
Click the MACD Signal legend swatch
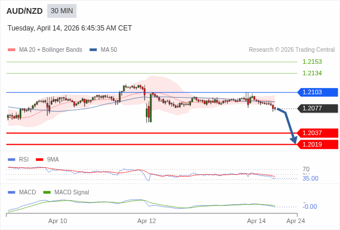tap(47, 193)
